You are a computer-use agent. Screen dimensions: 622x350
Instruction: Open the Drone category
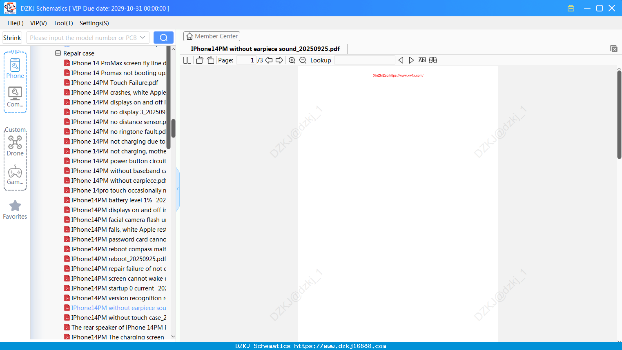pyautogui.click(x=15, y=146)
